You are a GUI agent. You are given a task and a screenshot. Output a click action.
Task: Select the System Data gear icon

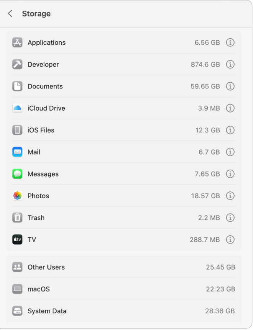17,311
